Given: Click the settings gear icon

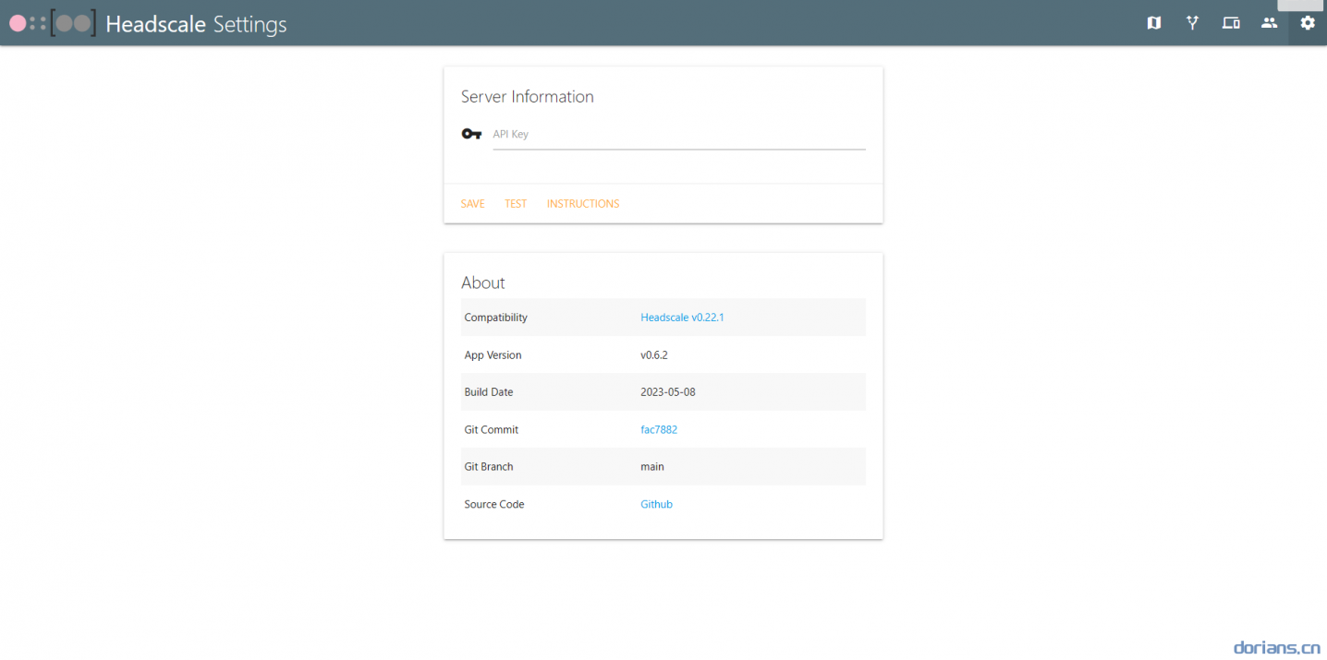Looking at the screenshot, I should [x=1308, y=23].
